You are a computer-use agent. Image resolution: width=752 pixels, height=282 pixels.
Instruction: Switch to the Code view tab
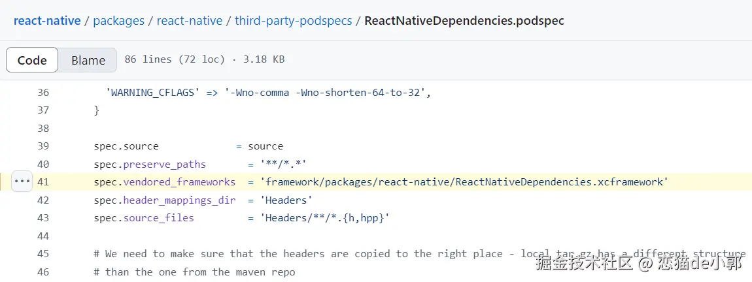point(32,60)
